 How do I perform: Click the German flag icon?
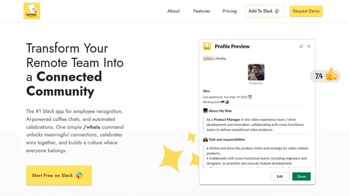coord(222,102)
